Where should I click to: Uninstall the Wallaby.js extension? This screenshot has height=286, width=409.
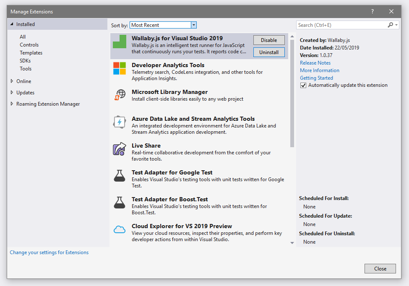click(269, 52)
